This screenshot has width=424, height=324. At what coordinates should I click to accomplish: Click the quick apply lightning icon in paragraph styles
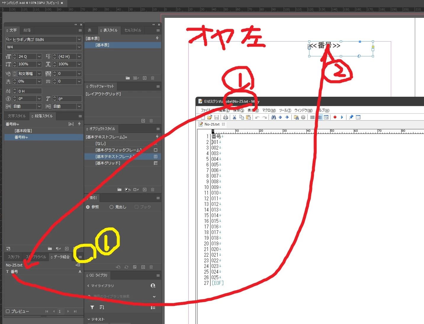tap(79, 124)
